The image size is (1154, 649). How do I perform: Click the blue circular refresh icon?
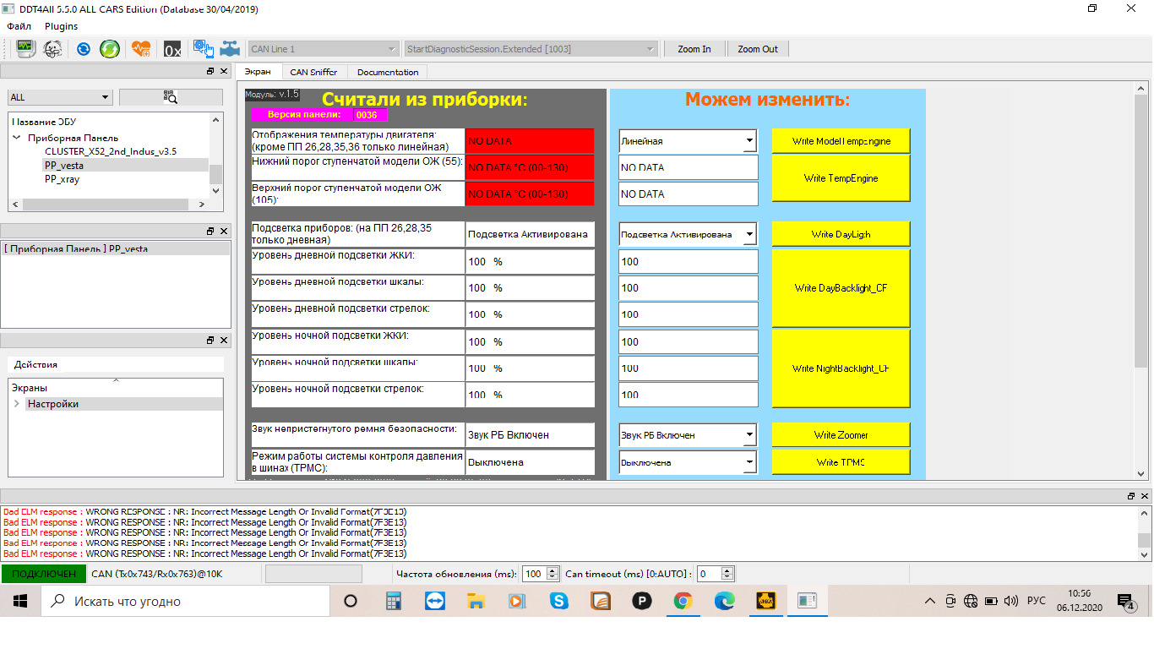(83, 49)
